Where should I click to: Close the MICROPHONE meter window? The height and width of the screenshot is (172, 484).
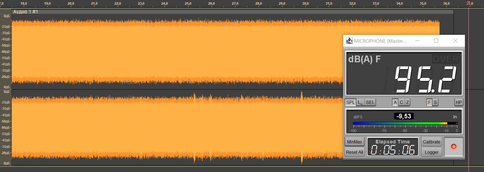tap(455, 41)
